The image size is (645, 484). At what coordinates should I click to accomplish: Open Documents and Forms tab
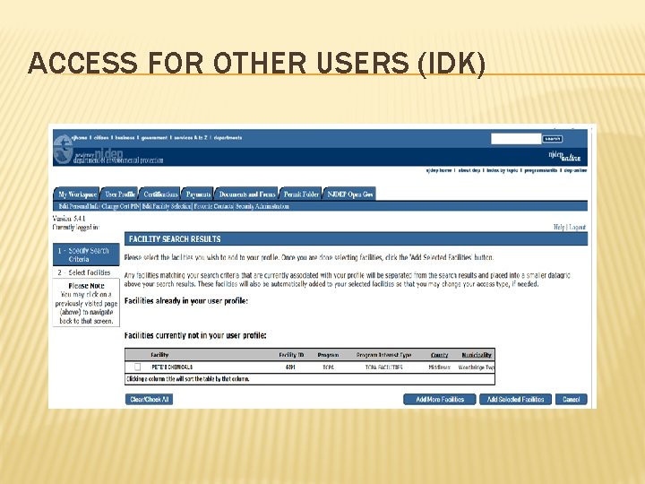247,194
